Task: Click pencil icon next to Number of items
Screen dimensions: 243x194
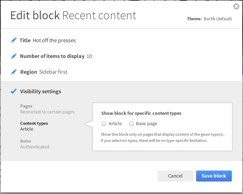Action: pos(14,56)
